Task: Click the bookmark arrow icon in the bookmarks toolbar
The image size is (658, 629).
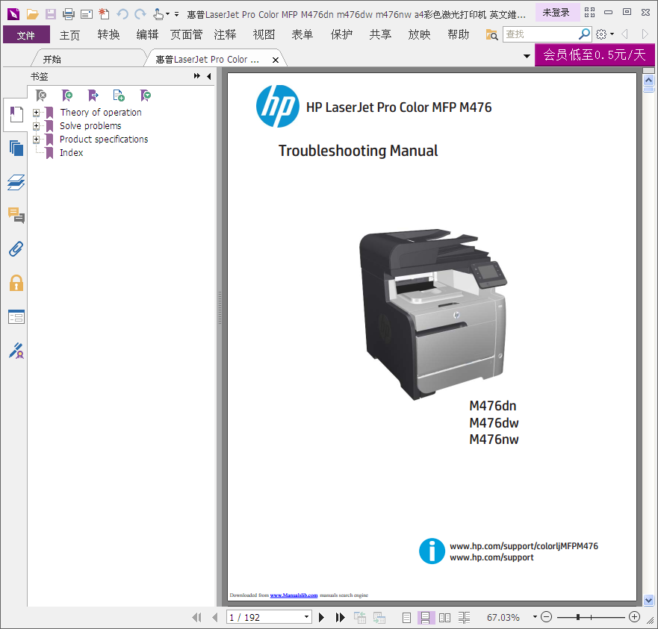Action: (93, 96)
